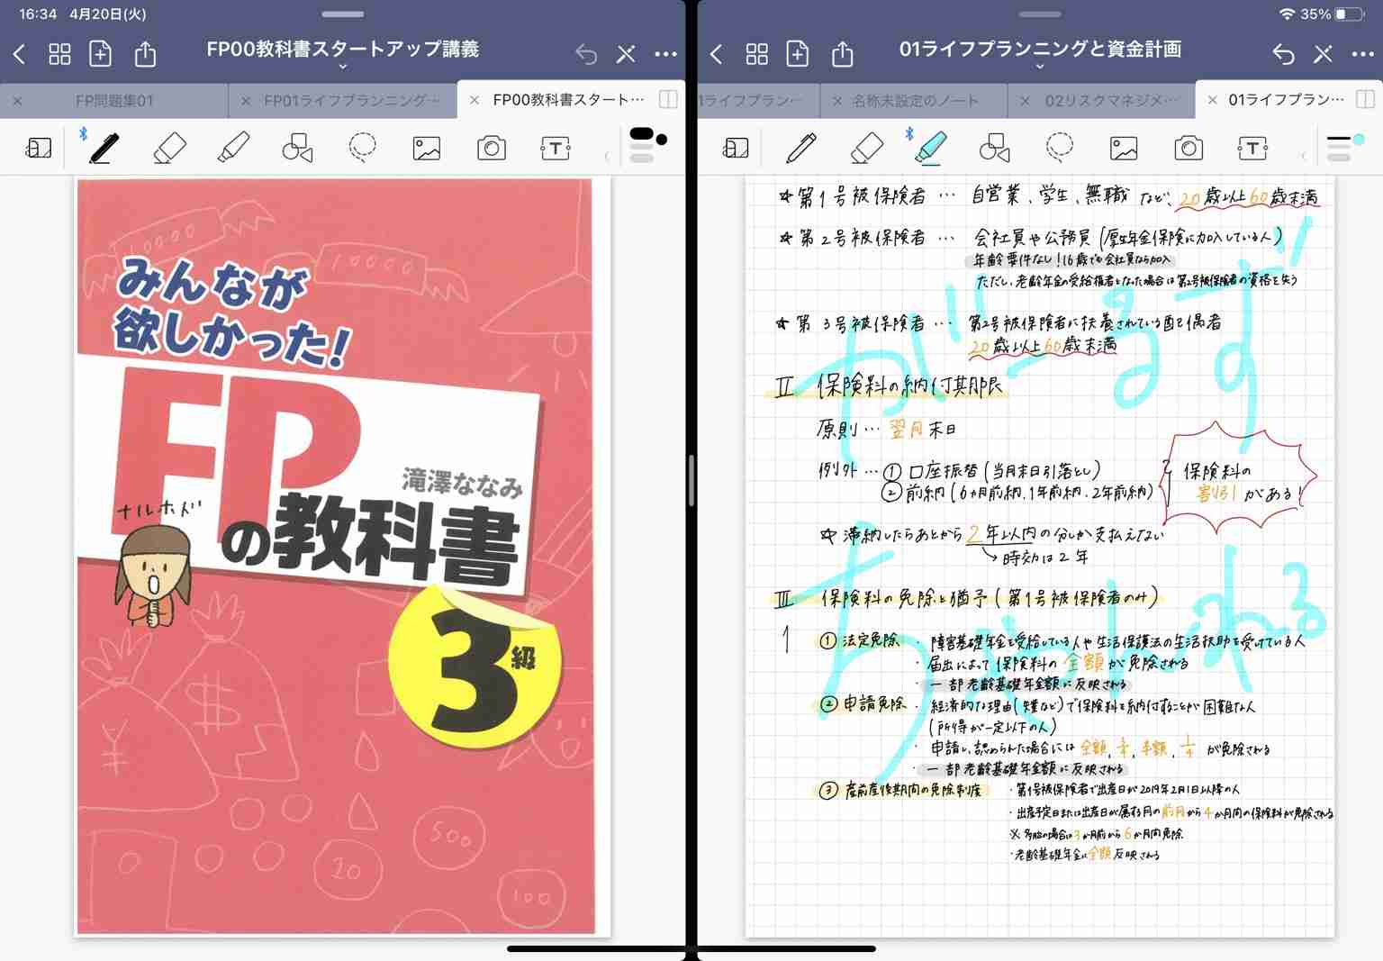Select the Text box tool in right toolbar

pyautogui.click(x=1252, y=148)
